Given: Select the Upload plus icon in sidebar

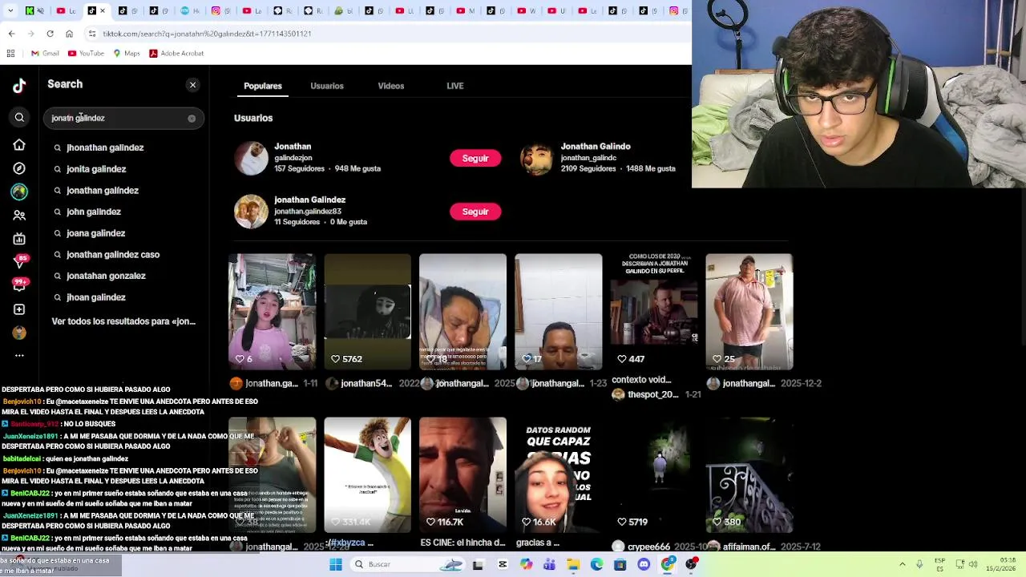Looking at the screenshot, I should [19, 309].
